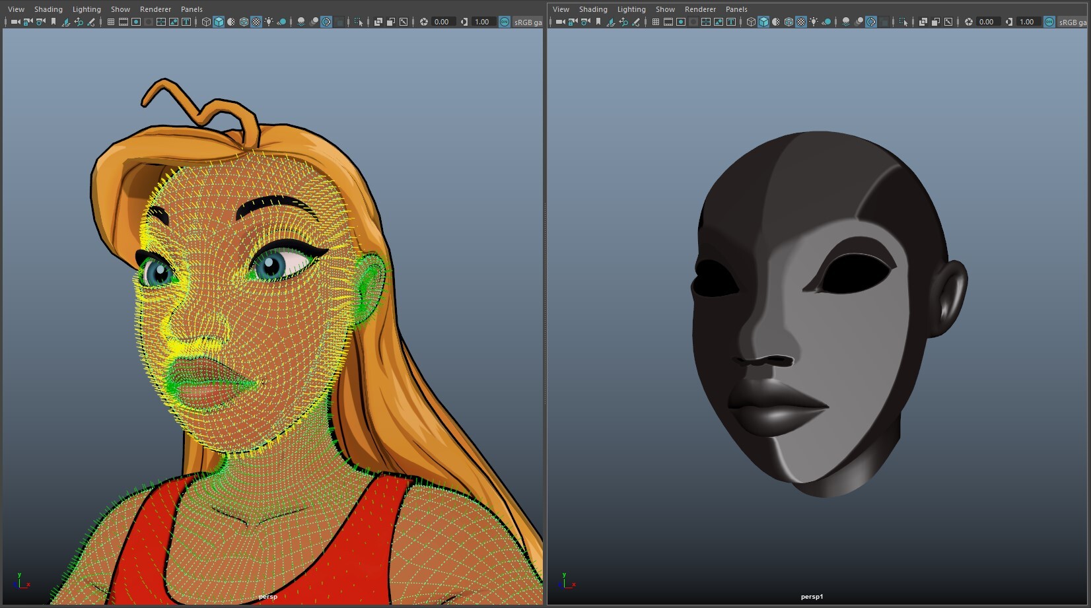
Task: Open bookmarks icon in left viewport toolbar
Action: tap(53, 22)
